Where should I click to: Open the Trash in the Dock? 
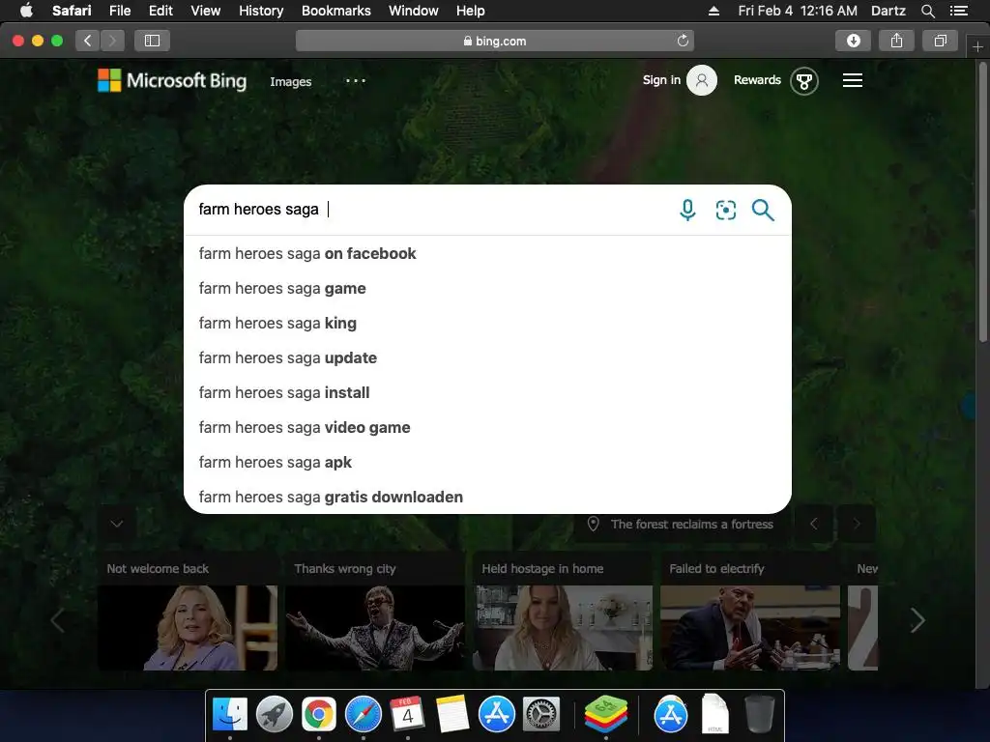coord(760,714)
